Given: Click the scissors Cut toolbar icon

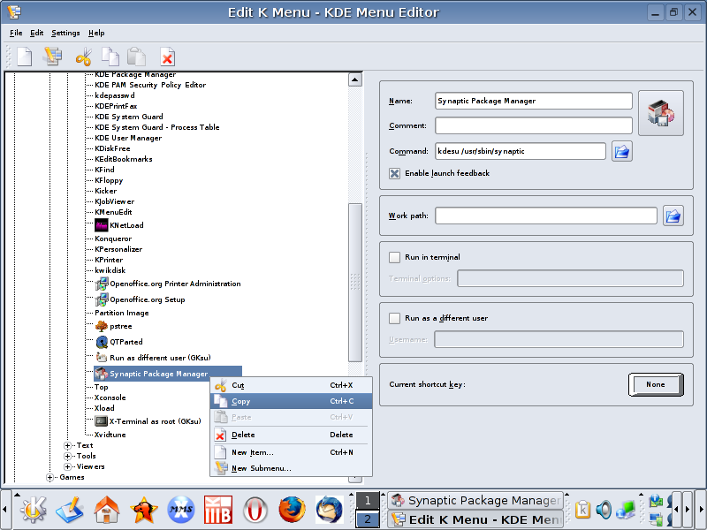Looking at the screenshot, I should click(83, 57).
